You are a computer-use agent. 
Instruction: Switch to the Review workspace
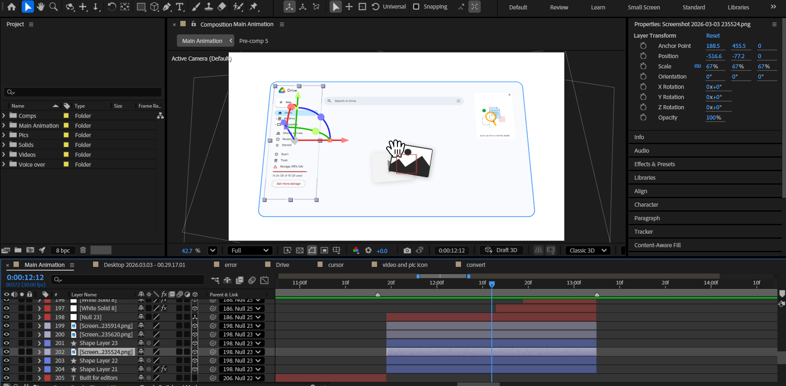click(x=559, y=7)
